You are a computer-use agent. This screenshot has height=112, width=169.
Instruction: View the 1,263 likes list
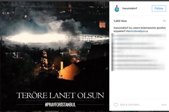(x=120, y=21)
